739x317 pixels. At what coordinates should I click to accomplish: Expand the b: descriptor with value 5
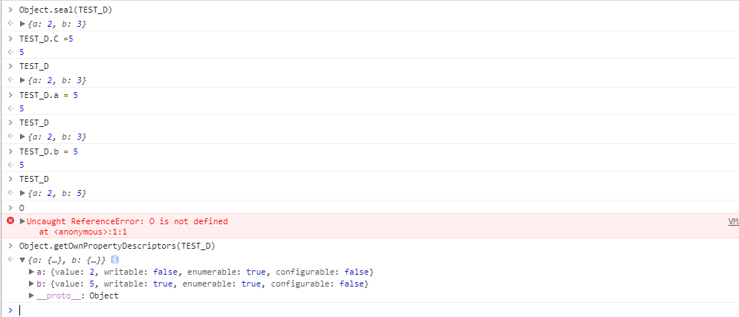pos(30,284)
